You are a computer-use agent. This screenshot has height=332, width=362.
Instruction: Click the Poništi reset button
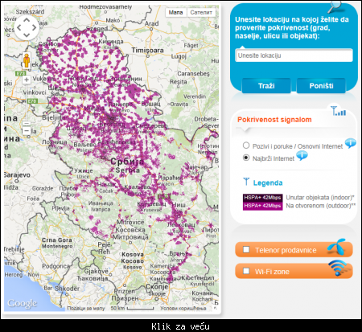(321, 86)
